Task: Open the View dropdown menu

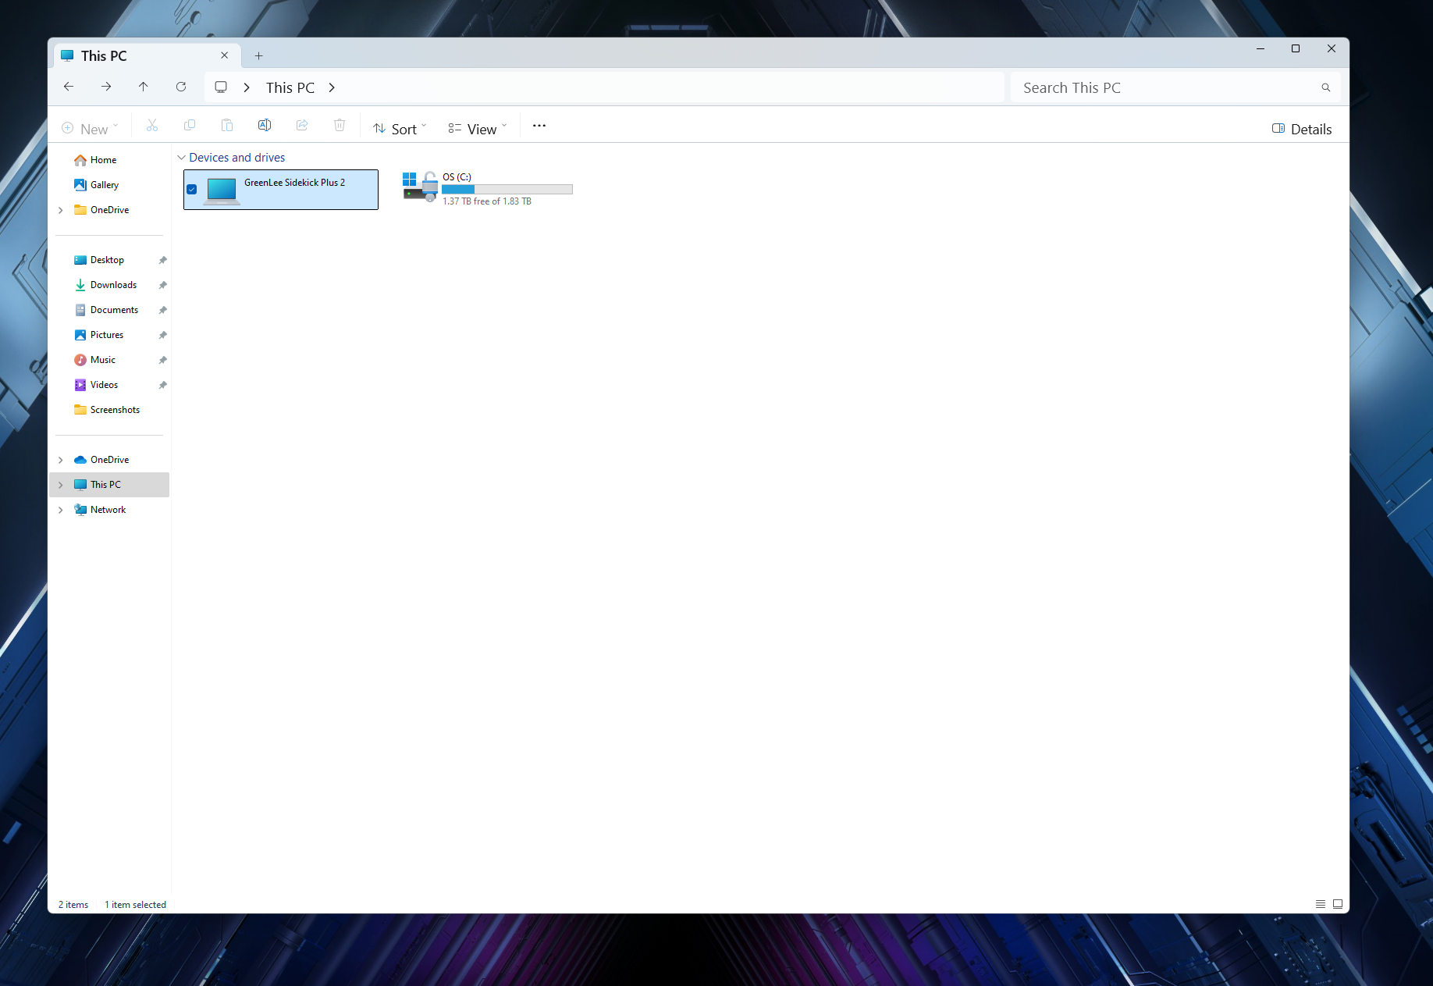Action: point(478,129)
